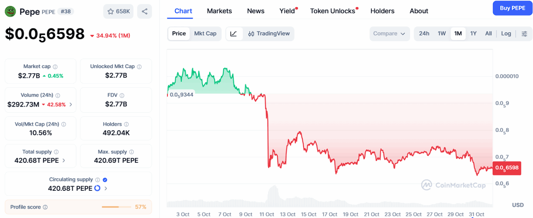
Task: Expand Volume (24h) details arrow
Action: (71, 104)
